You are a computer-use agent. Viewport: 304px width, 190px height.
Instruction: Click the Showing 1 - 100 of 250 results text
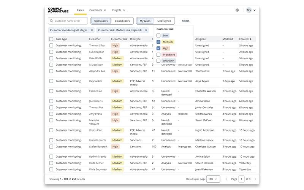(67, 179)
